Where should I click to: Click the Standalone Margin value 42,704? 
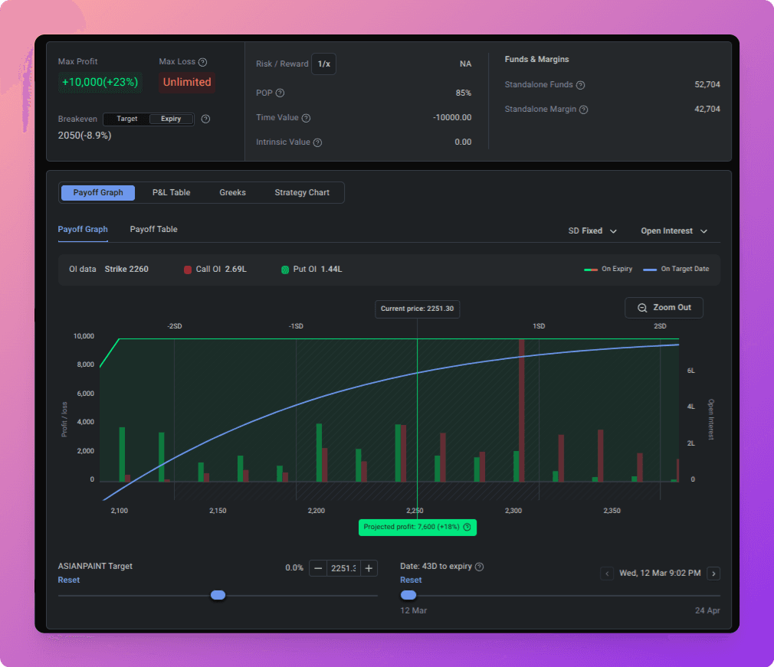(707, 109)
